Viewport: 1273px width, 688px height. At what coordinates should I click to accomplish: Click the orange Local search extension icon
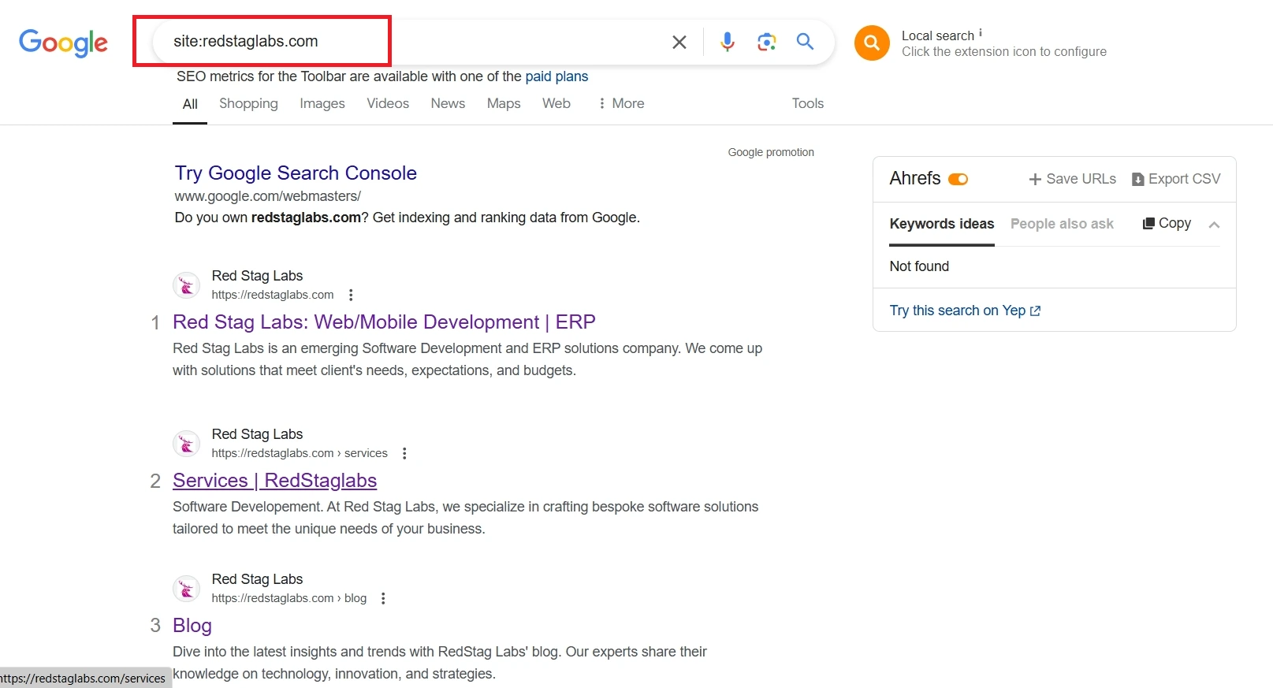[x=872, y=43]
